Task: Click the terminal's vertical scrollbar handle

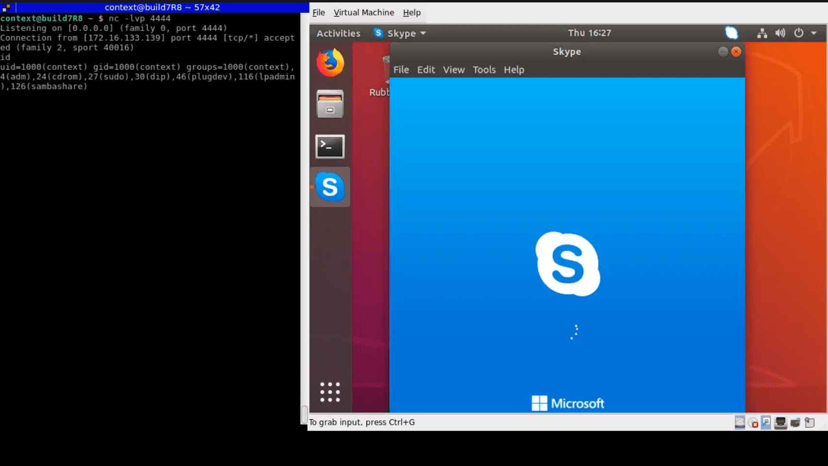Action: pyautogui.click(x=305, y=415)
